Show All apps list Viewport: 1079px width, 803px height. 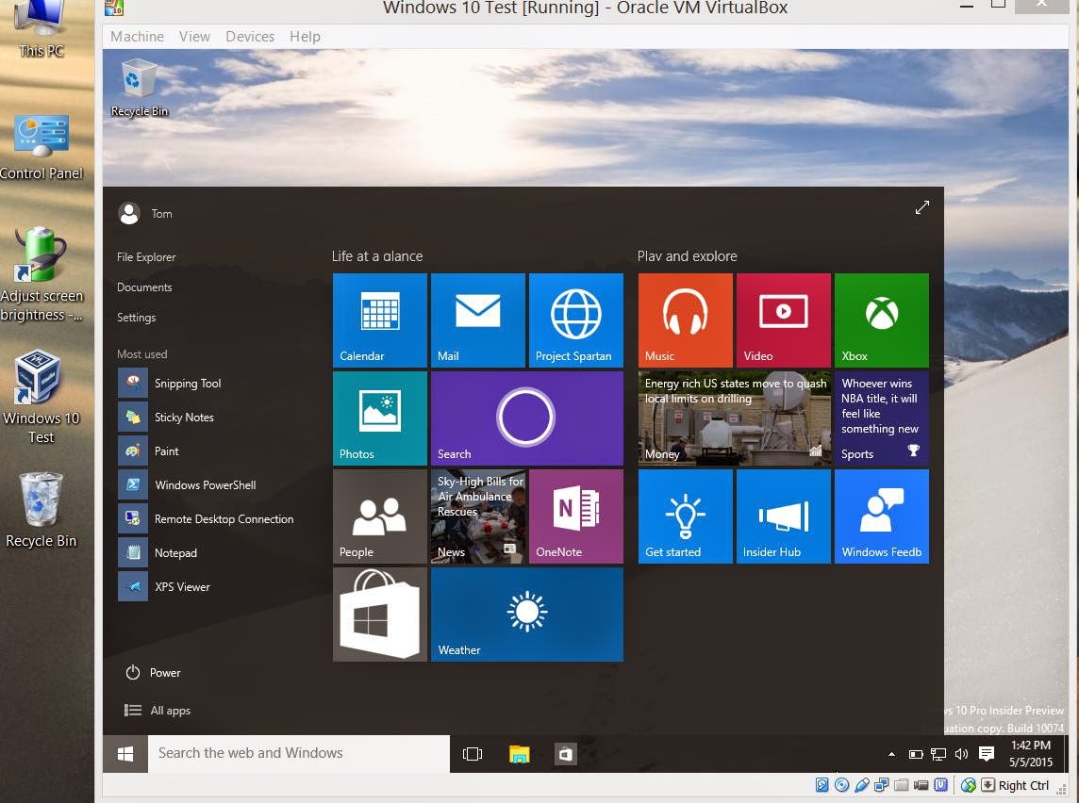(157, 711)
